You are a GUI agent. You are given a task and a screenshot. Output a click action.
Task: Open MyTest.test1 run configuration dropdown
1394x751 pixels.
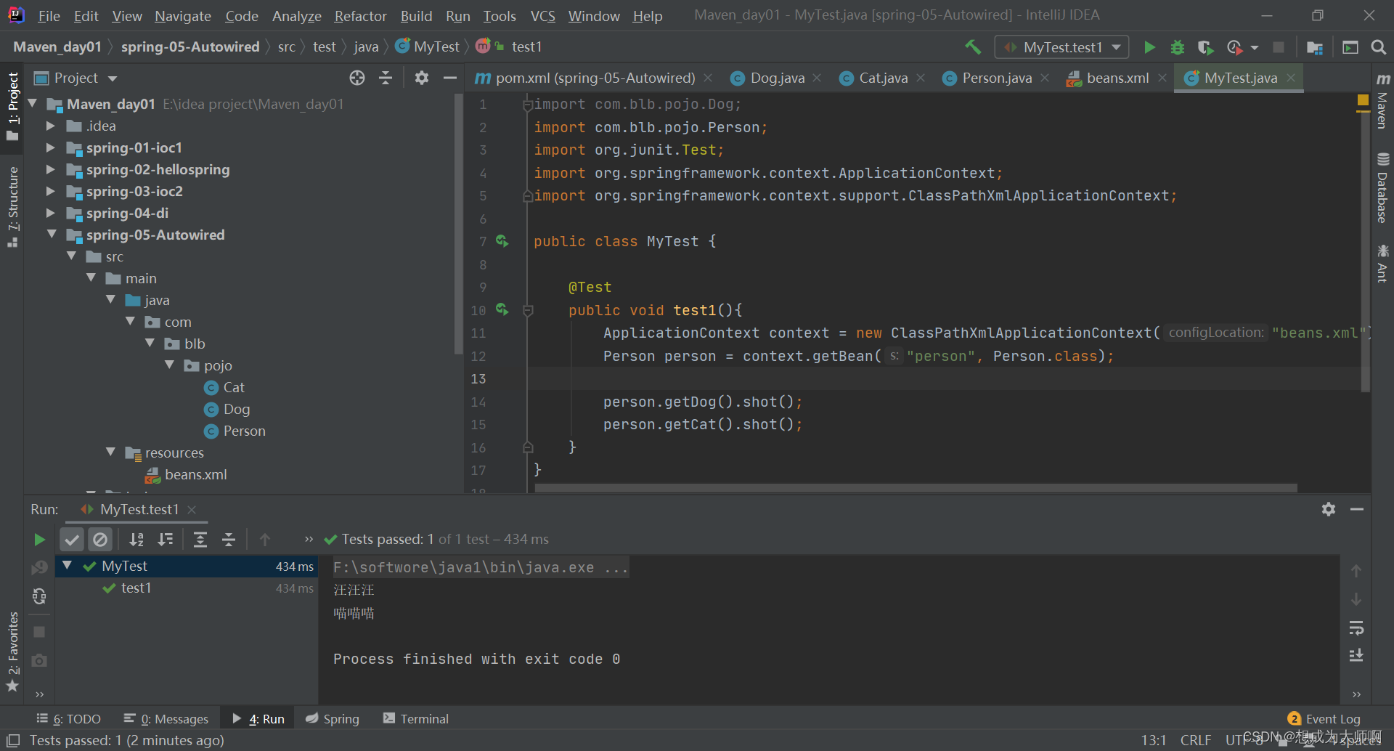point(1061,47)
